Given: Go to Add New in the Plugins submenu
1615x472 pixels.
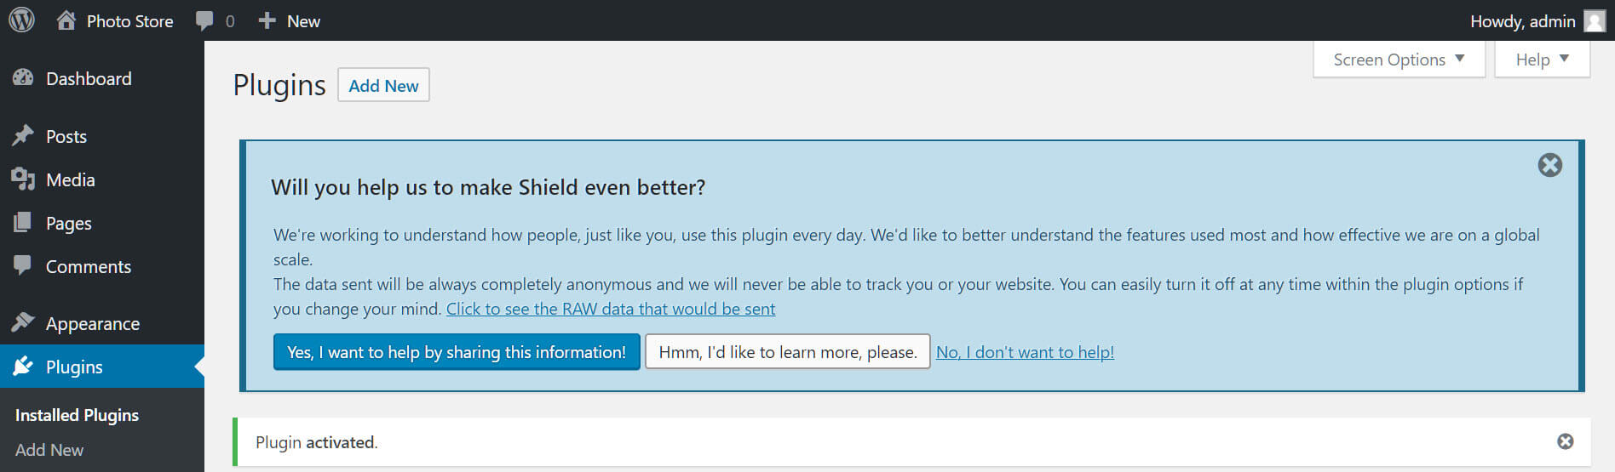Looking at the screenshot, I should point(49,450).
